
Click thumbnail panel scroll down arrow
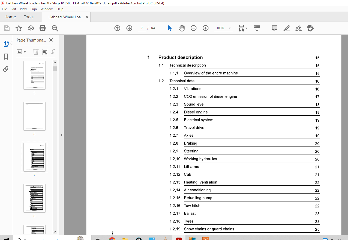point(55,232)
